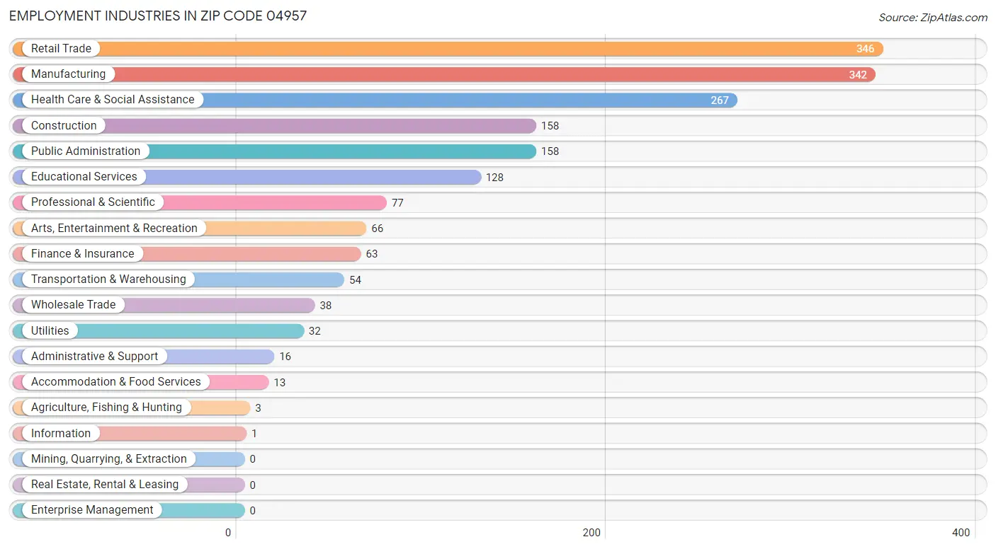Viewport: 996px width, 549px height.
Task: Select the Health Care & Social Assistance label
Action: click(113, 100)
